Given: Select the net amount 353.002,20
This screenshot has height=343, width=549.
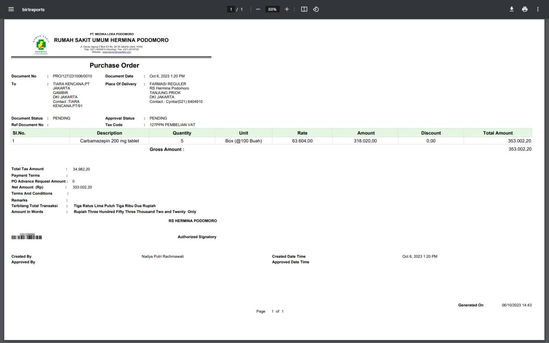Looking at the screenshot, I should pos(82,187).
